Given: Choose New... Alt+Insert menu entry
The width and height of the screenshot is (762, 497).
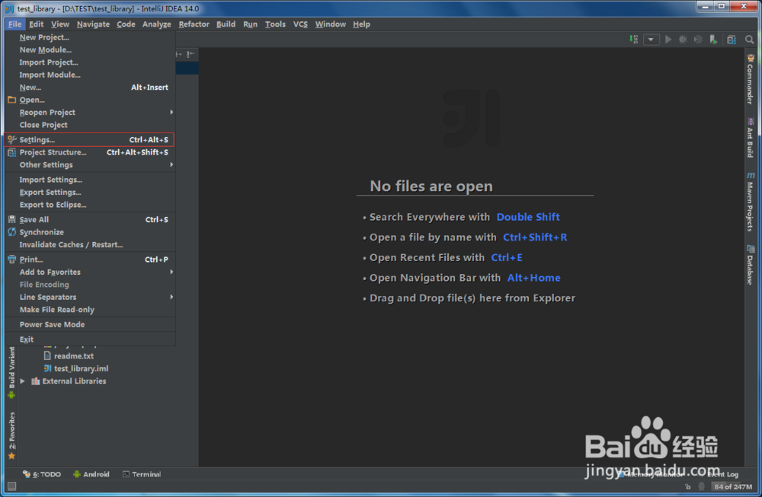Looking at the screenshot, I should pos(90,88).
